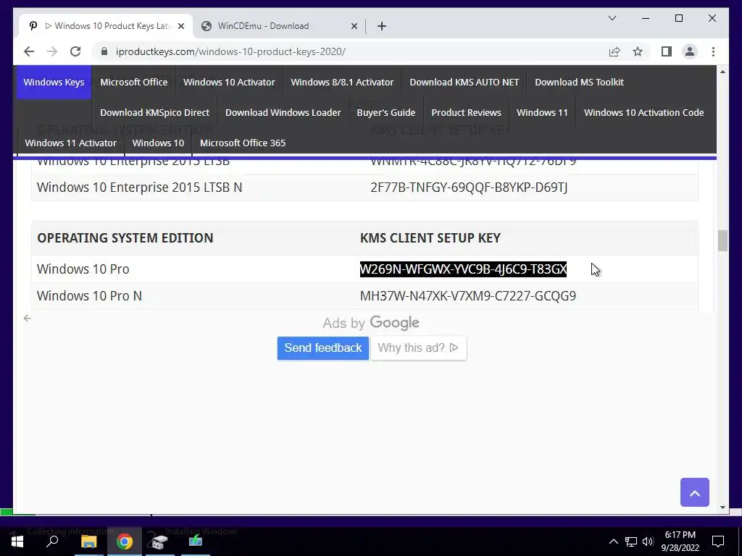Click the taskbar clock showing 6:17 PM
The image size is (742, 556).
(x=680, y=542)
